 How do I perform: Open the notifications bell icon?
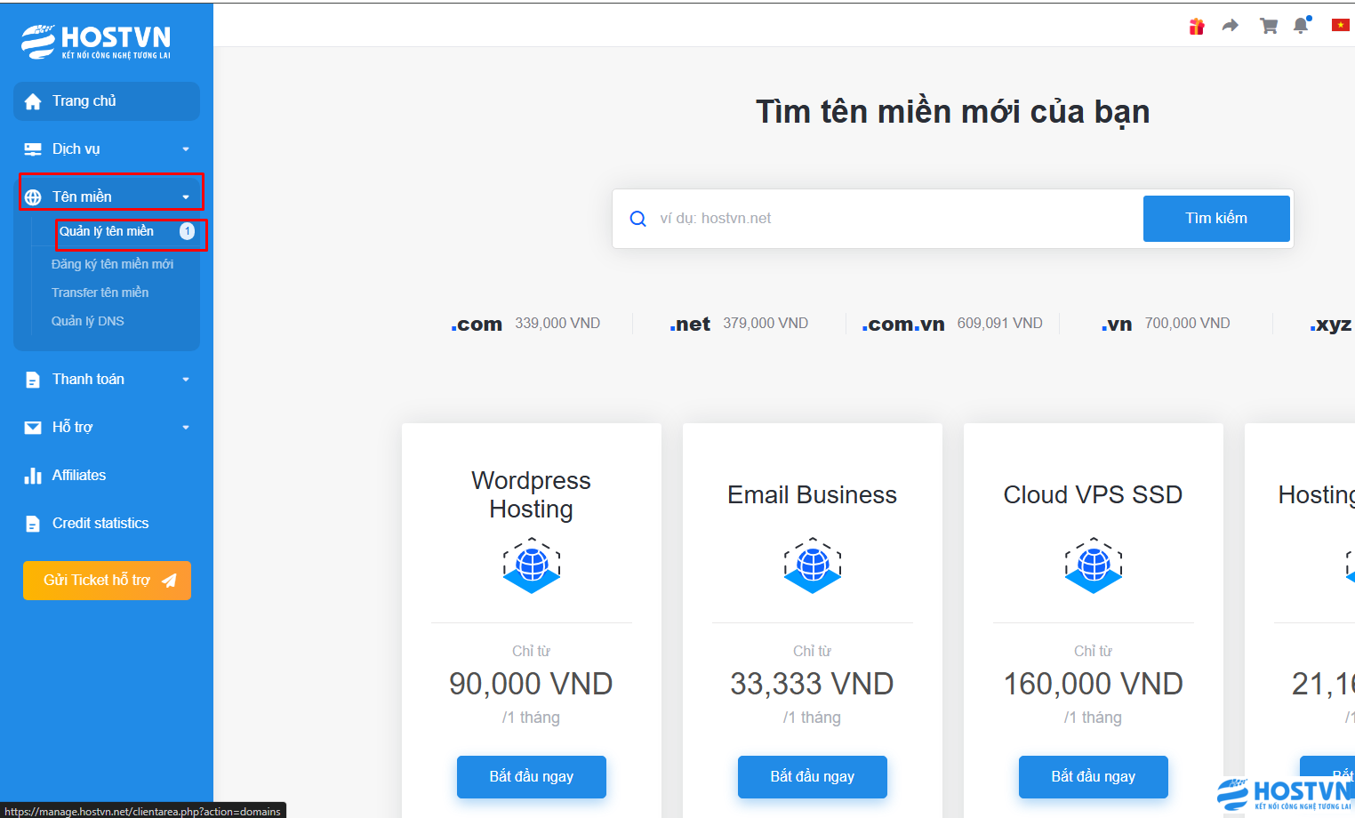[1302, 25]
